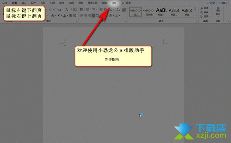Open the Aa change-case dropdown
Viewport: 231px width, 143px height.
click(60, 10)
